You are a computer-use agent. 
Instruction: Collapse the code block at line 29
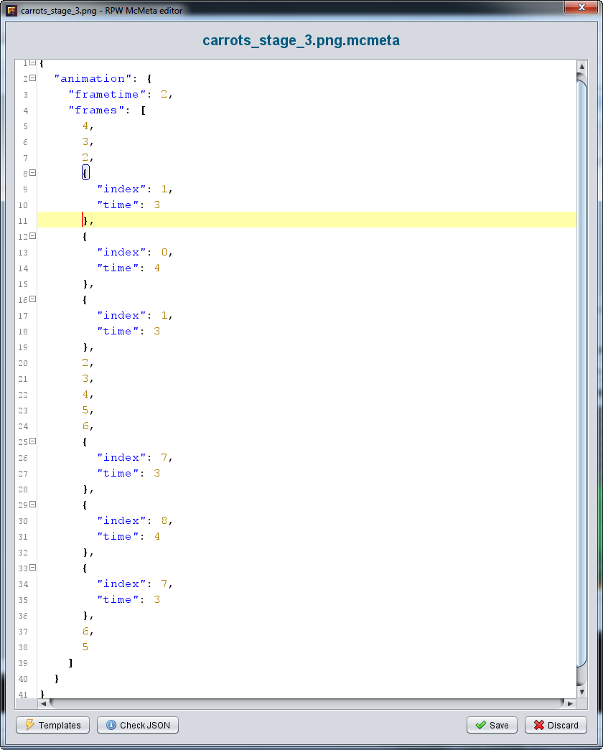(33, 505)
